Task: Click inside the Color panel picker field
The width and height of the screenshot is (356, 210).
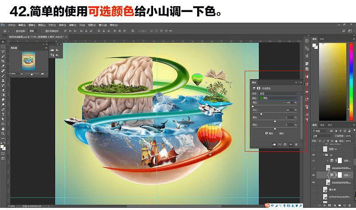Action: click(332, 82)
